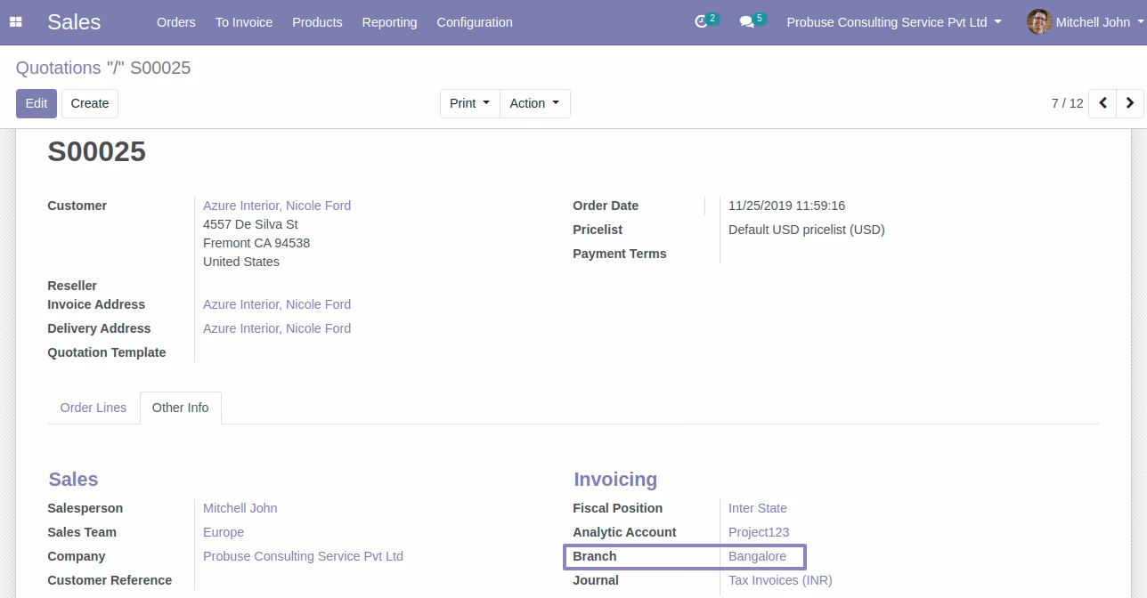Open the Inter State fiscal position

pos(758,508)
